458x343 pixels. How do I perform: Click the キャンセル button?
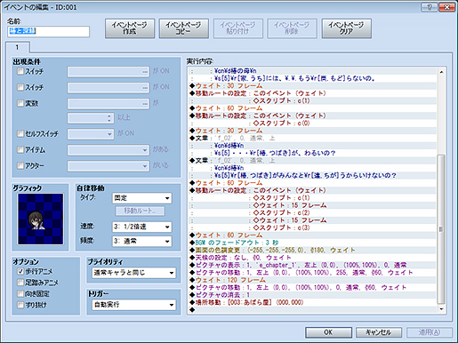[379, 332]
